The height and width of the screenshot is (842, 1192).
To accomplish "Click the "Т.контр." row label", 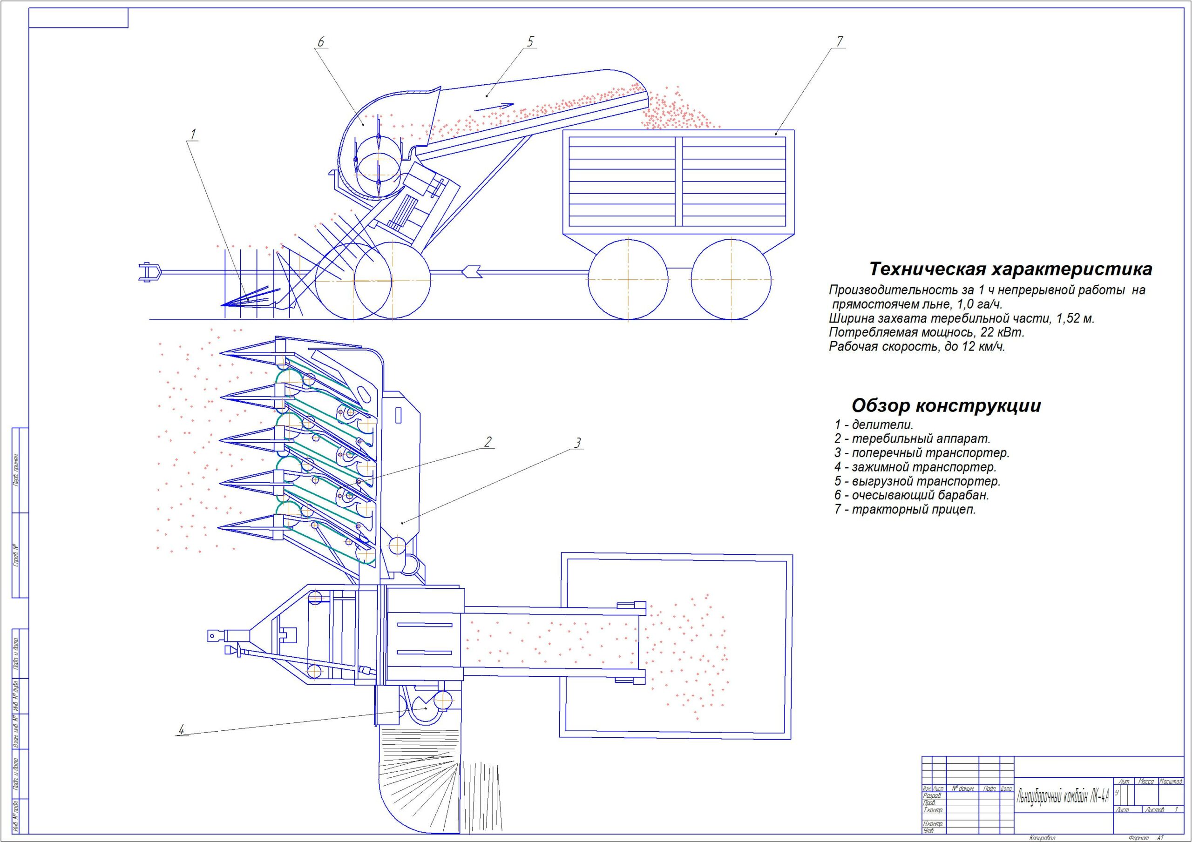I will click(934, 810).
